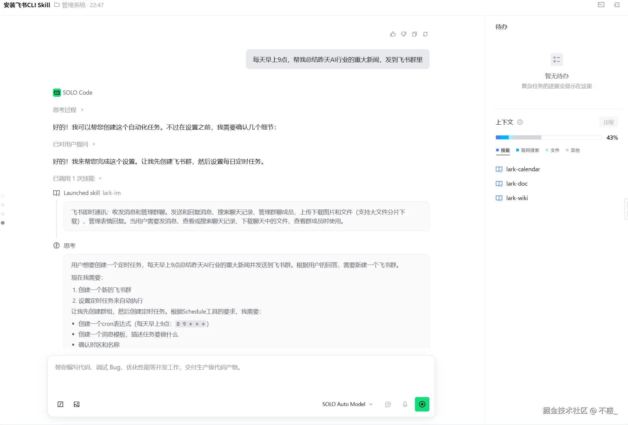Open the SOLO Auto Model dropdown

pyautogui.click(x=347, y=404)
